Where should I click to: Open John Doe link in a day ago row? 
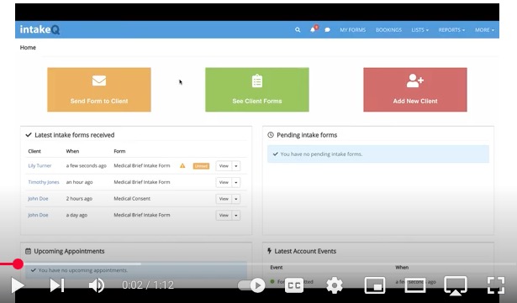38,215
